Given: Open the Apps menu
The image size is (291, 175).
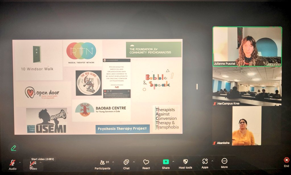Looking at the screenshot, I should [205, 164].
